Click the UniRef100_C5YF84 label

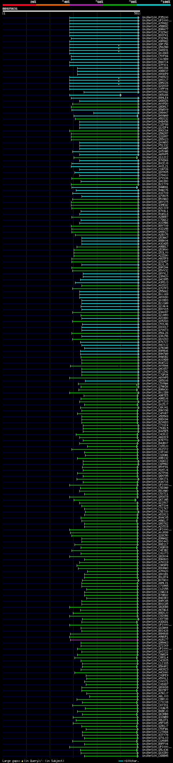[x=155, y=56]
